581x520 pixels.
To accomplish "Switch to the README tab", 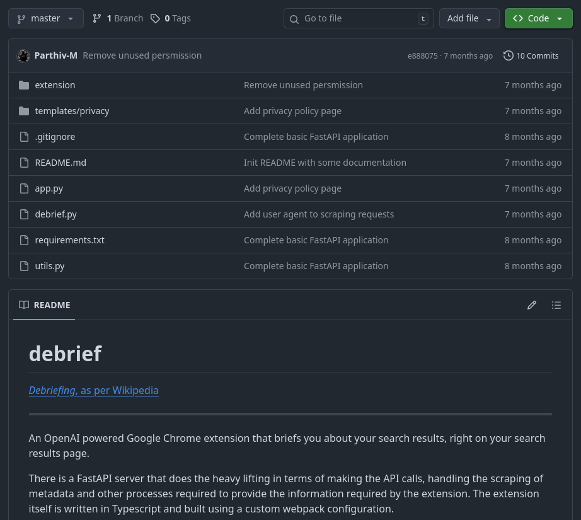I will [52, 304].
